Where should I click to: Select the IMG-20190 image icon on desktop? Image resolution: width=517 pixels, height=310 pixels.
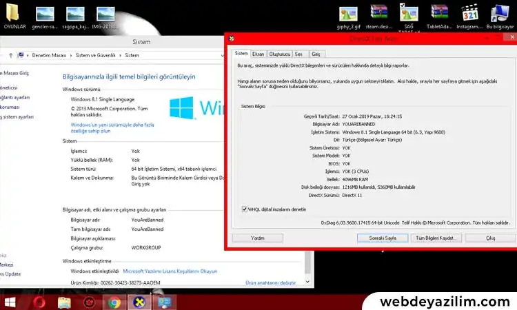pos(105,17)
